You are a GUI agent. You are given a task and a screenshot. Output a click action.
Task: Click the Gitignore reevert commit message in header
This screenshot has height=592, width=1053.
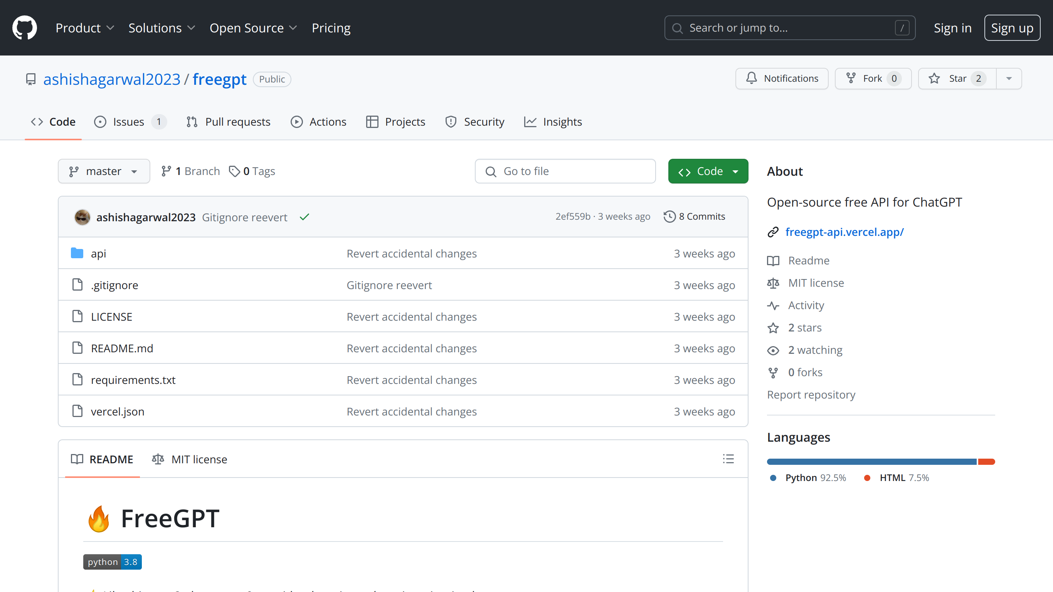click(x=244, y=217)
